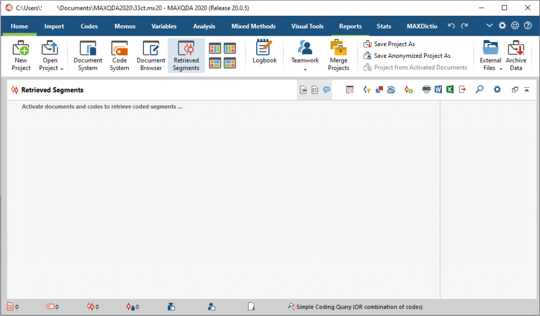Image resolution: width=540 pixels, height=316 pixels.
Task: Open the search magnifier in Retrieved Segments
Action: 479,90
